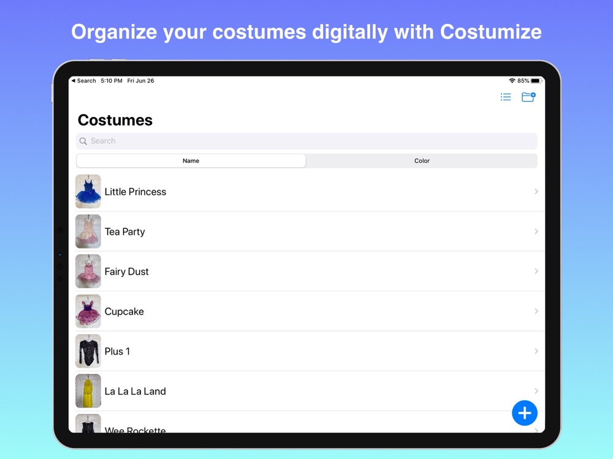This screenshot has width=613, height=459.
Task: Open the list view options icon
Action: [x=506, y=97]
